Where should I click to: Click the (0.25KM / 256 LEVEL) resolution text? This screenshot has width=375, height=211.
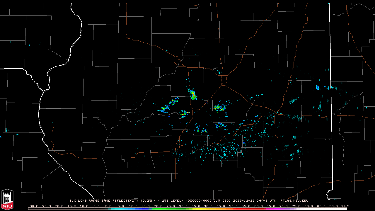pos(162,201)
